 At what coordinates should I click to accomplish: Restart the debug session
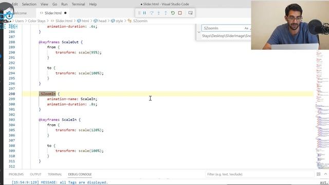(x=173, y=13)
